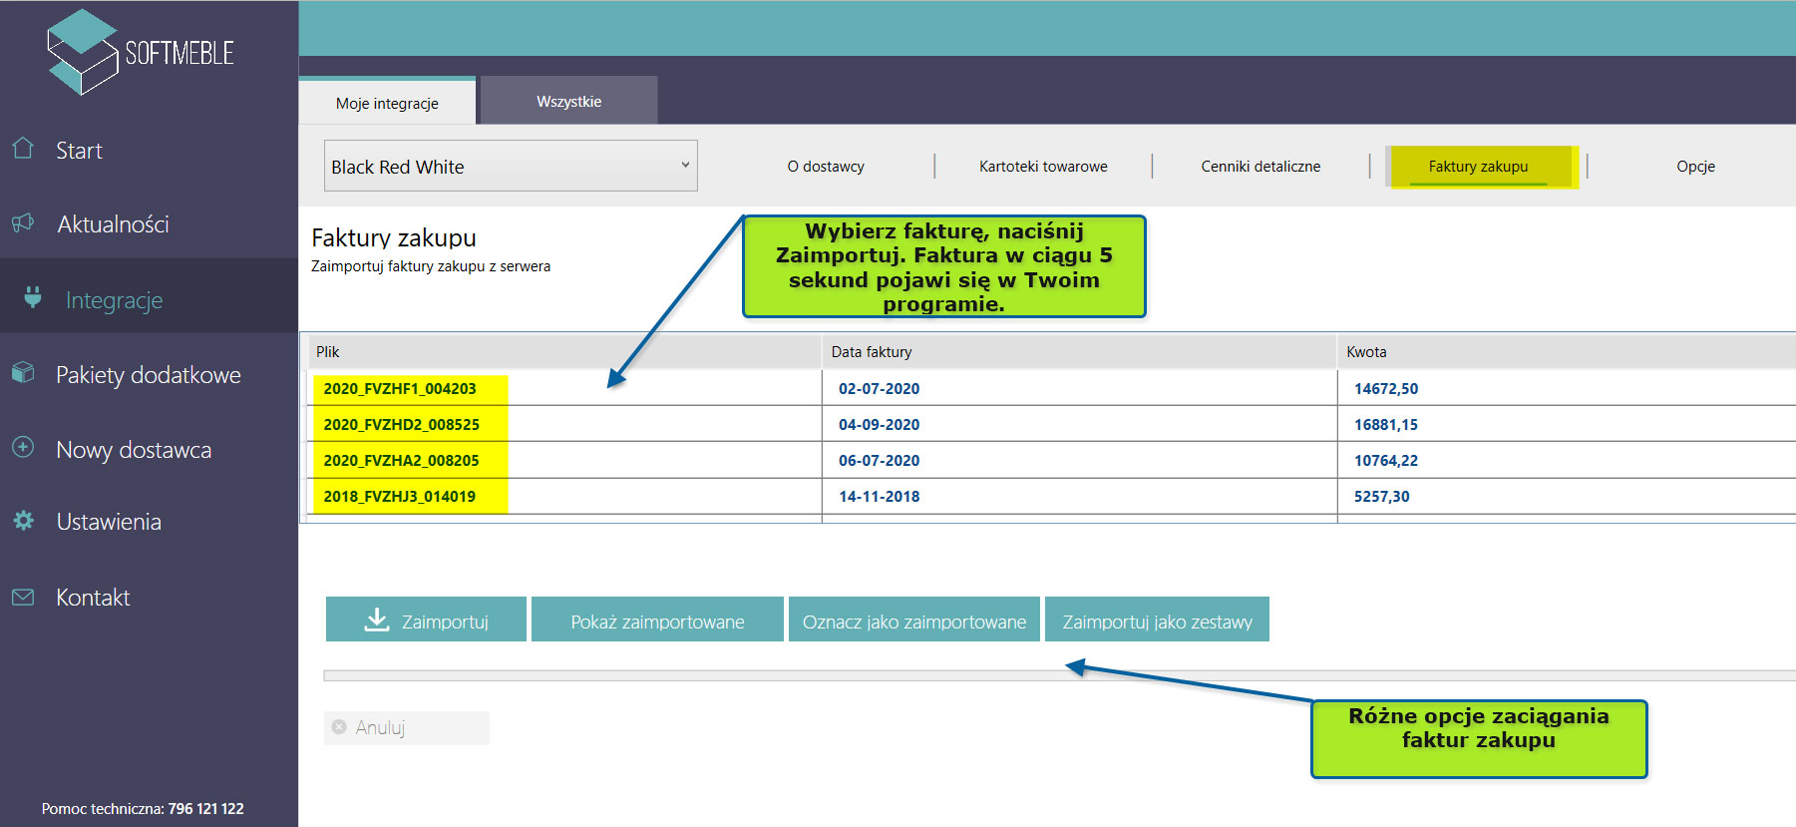Click the Integracje plug icon

coord(33,298)
